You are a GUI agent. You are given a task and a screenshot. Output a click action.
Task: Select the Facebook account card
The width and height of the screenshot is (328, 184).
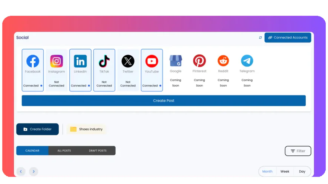coord(33,70)
